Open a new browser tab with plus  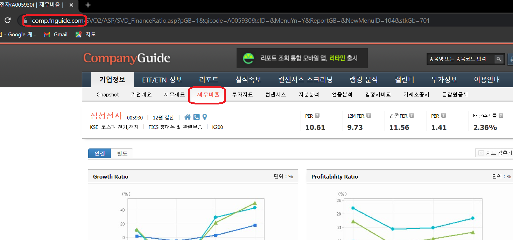[88, 5]
